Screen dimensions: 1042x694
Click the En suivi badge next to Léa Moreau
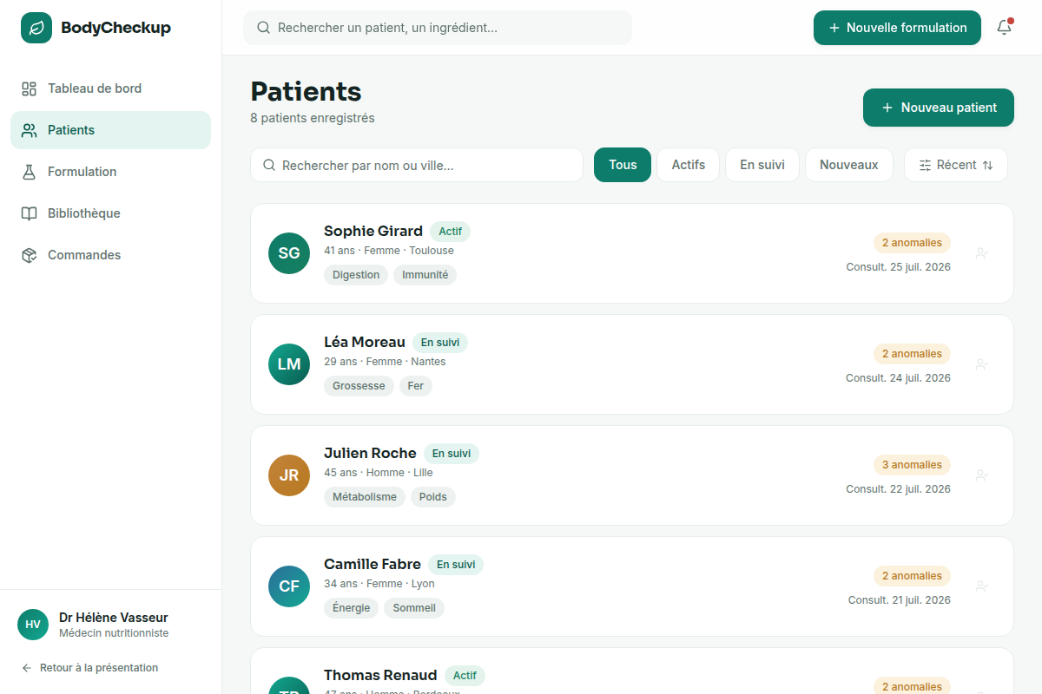pos(440,343)
